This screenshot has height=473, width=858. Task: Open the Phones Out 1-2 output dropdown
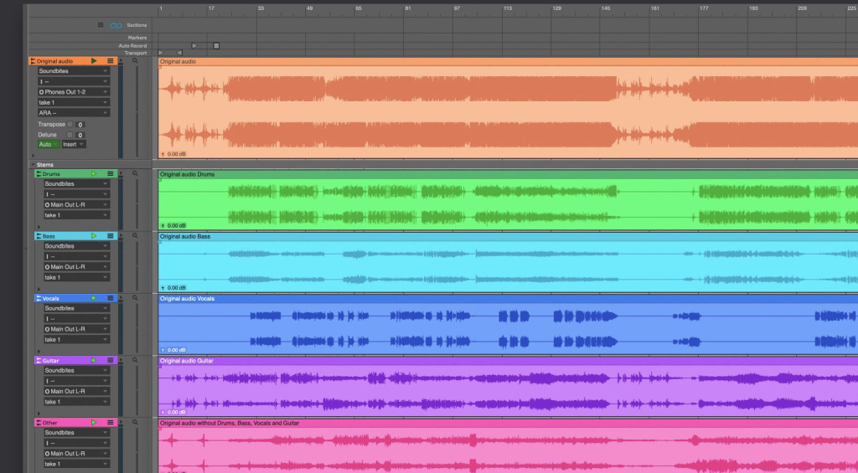[74, 92]
